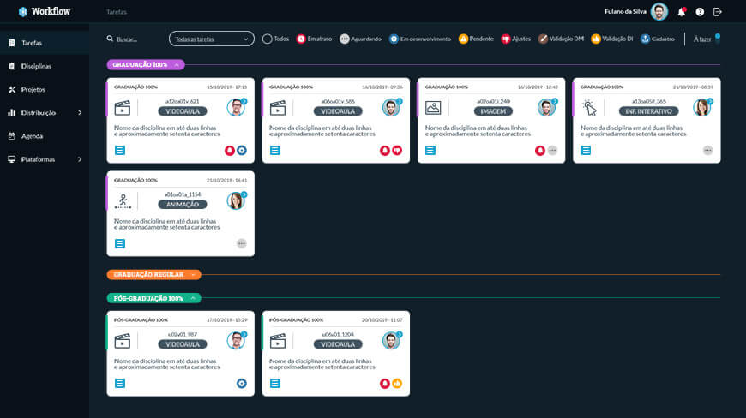The image size is (746, 418).
Task: Toggle the Em atraso filter
Action: [301, 39]
